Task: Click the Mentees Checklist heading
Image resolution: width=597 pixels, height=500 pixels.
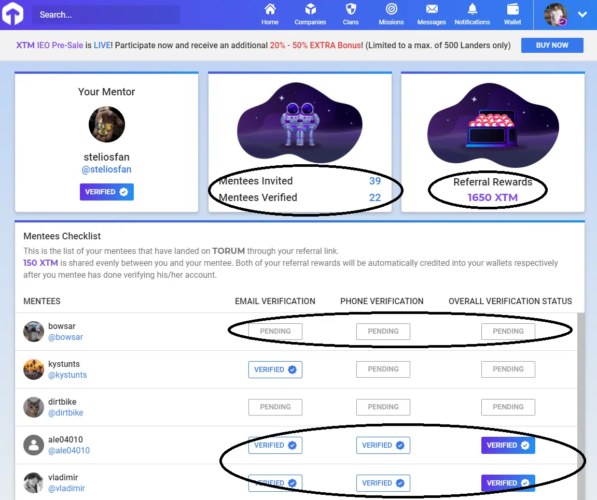Action: point(62,236)
